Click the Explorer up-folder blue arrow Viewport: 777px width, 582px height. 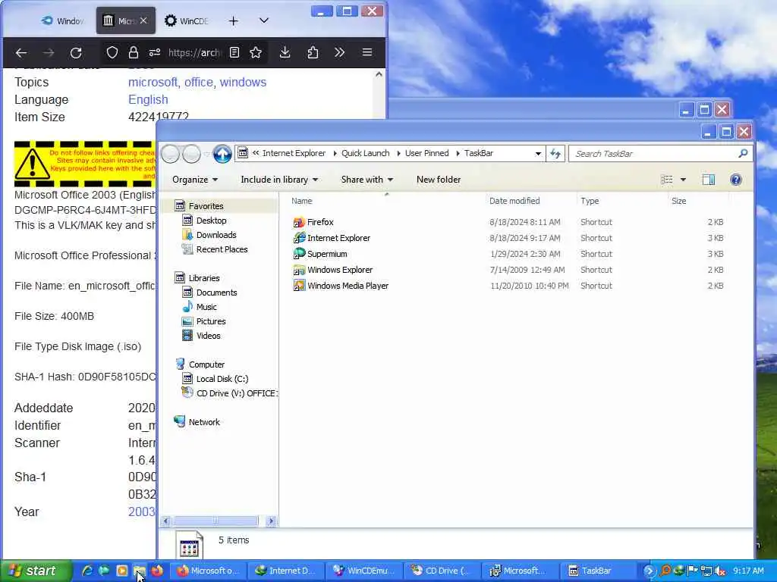222,154
